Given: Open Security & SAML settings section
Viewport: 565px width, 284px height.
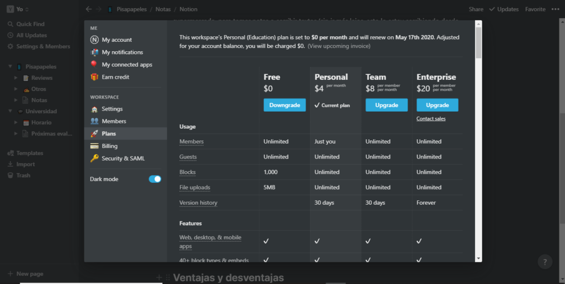Looking at the screenshot, I should tap(122, 159).
